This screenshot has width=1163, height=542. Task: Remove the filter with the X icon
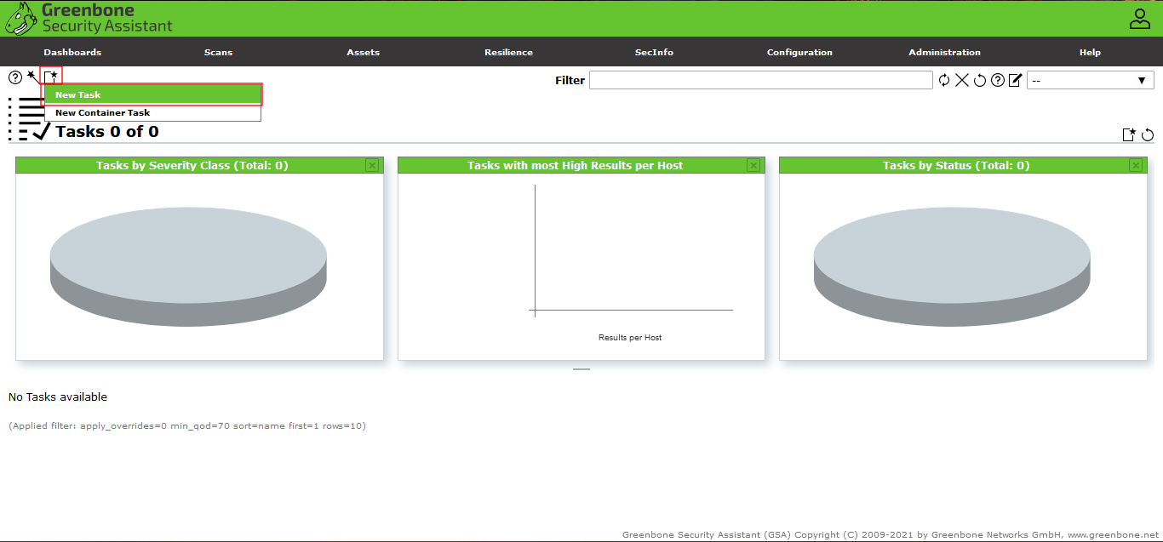pyautogui.click(x=962, y=80)
